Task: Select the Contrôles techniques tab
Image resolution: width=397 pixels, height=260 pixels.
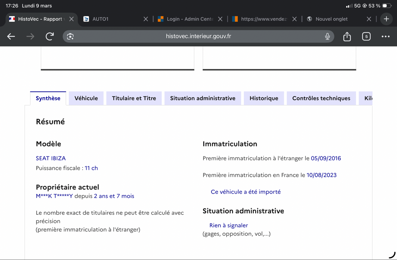Action: 321,98
